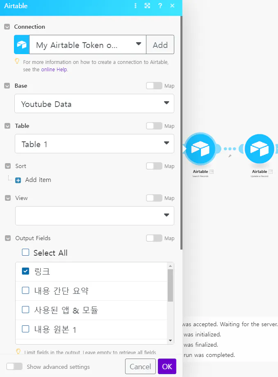Open the My Airtable Token connection dropdown
The image size is (278, 377).
pyautogui.click(x=87, y=45)
